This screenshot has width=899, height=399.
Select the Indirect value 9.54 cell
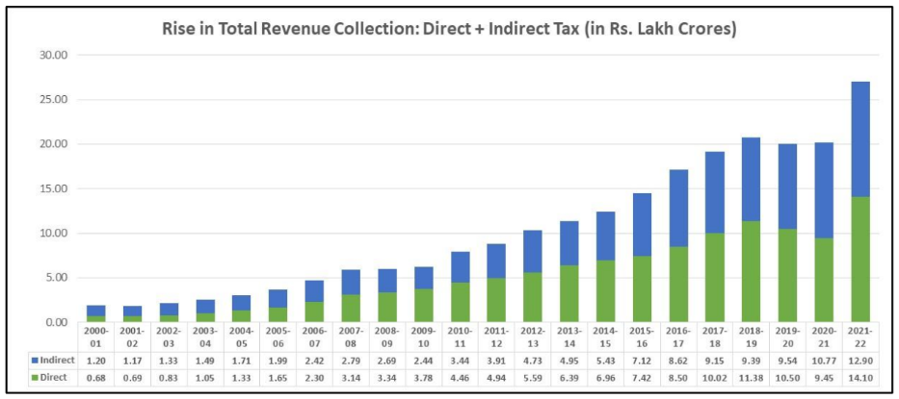coord(787,362)
